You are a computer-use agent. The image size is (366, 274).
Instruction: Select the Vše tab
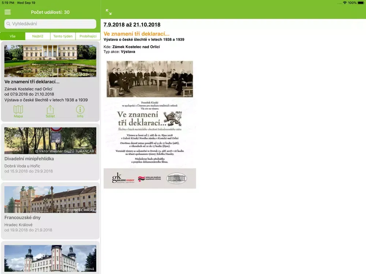coord(12,36)
